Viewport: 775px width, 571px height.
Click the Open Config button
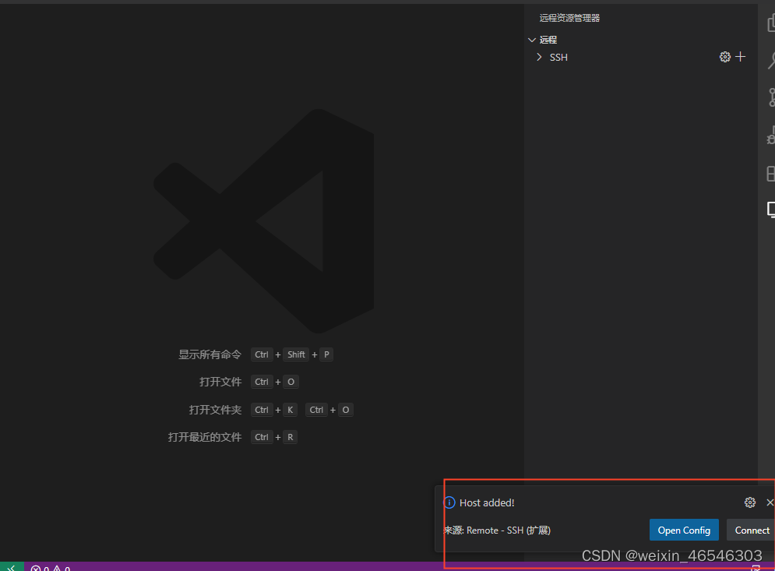684,530
